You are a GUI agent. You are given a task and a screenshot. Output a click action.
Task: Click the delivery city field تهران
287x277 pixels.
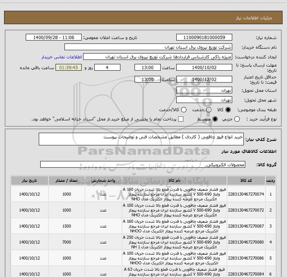204,100
